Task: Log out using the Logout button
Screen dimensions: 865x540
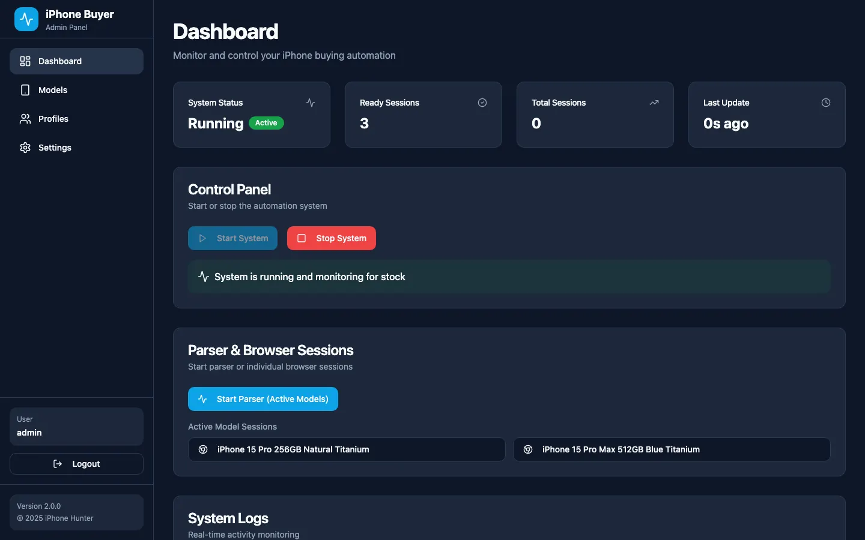Action: point(76,464)
